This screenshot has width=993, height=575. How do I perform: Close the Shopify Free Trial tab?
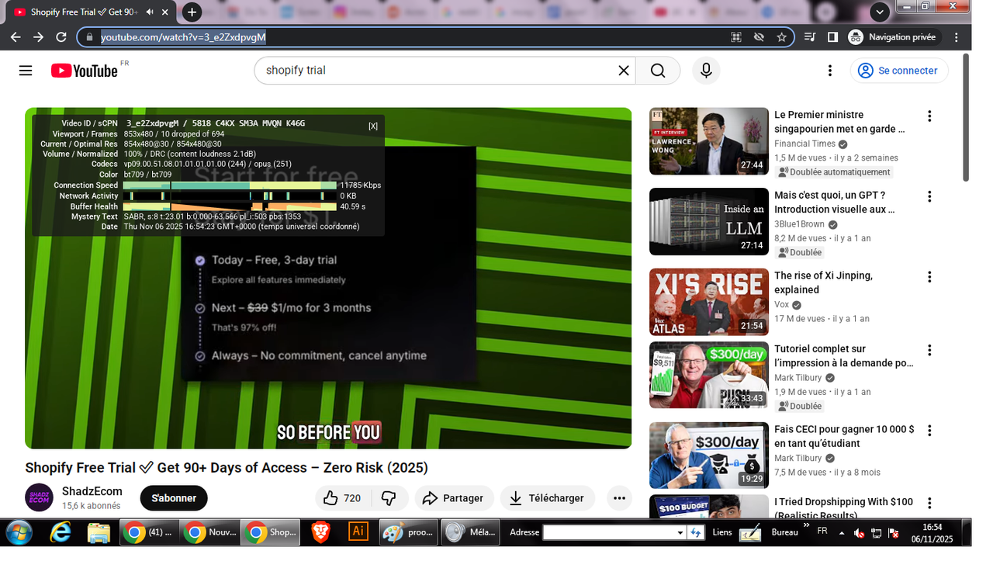(x=165, y=12)
